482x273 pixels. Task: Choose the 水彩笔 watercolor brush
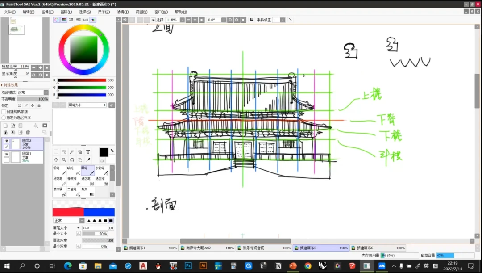[102, 171]
